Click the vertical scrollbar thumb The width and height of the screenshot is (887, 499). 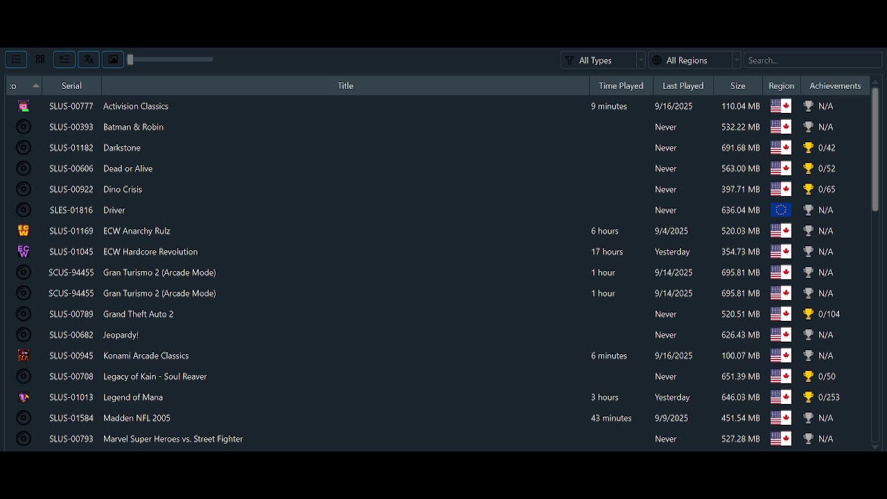click(x=875, y=149)
